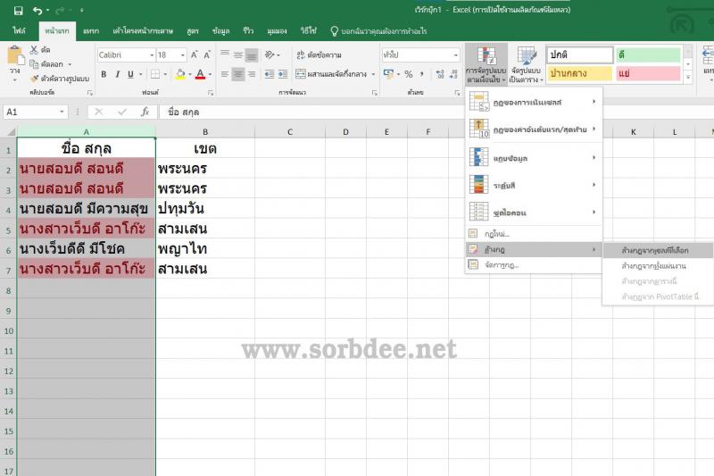The image size is (714, 476).
Task: Open Icon Sets submenu
Action: click(x=533, y=213)
